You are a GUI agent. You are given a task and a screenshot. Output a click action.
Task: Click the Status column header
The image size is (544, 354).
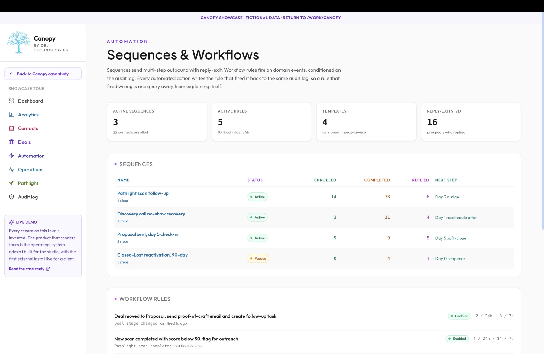255,180
